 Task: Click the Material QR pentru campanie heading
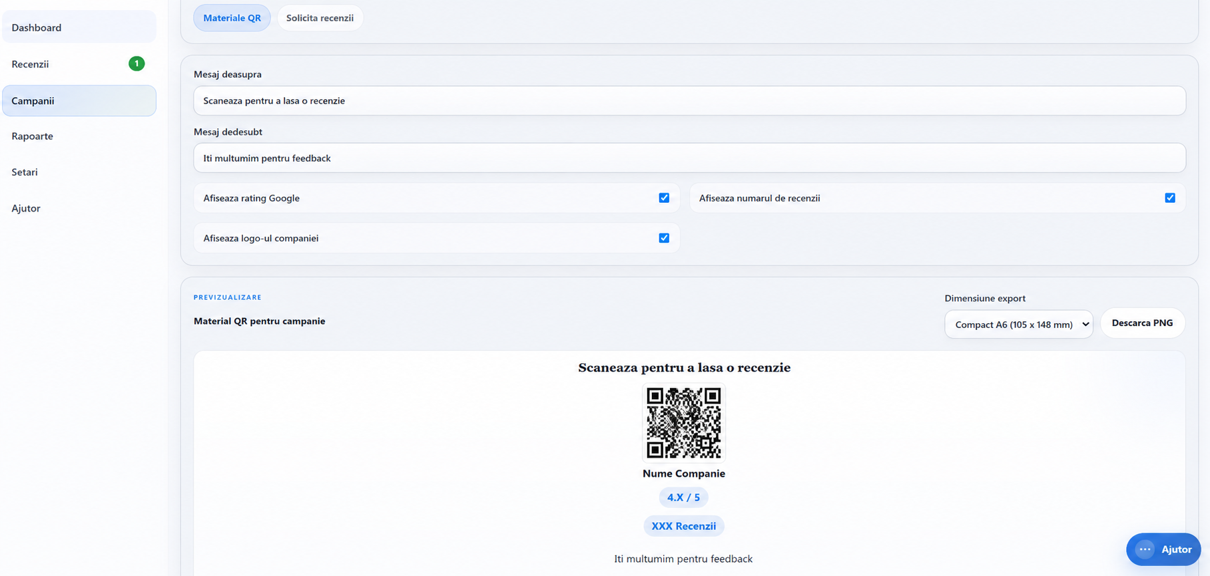[260, 321]
